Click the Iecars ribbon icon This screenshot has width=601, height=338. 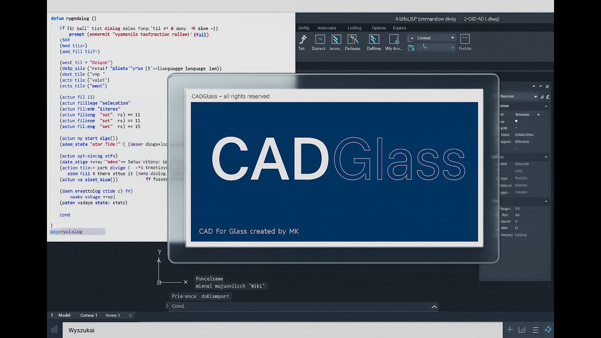336,39
